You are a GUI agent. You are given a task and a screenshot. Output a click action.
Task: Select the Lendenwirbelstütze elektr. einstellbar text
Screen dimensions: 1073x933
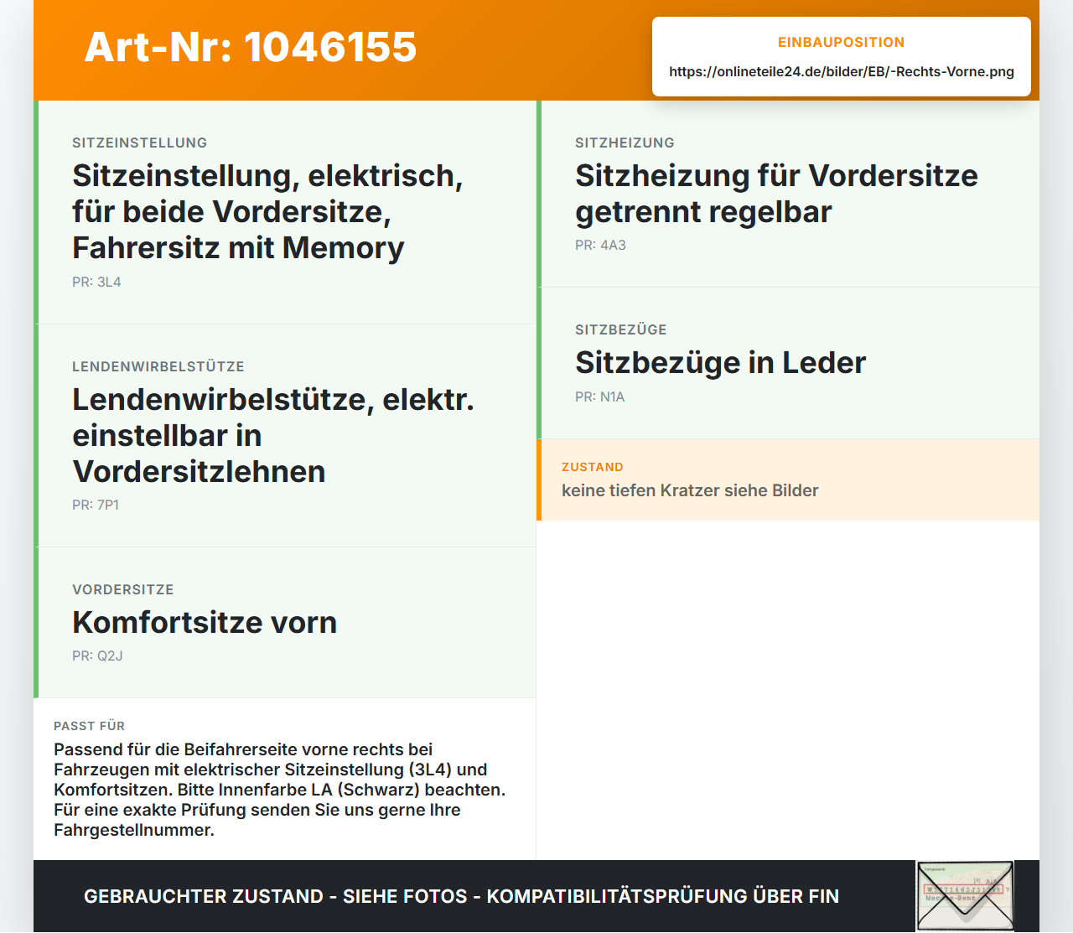[x=273, y=436]
